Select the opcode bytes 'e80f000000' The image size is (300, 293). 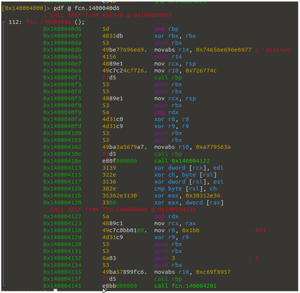[x=120, y=161]
